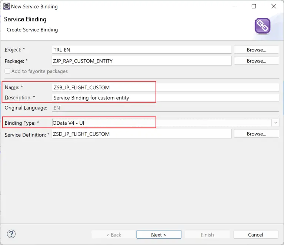The image size is (284, 245).
Task: Click the Next button
Action: [x=159, y=235]
